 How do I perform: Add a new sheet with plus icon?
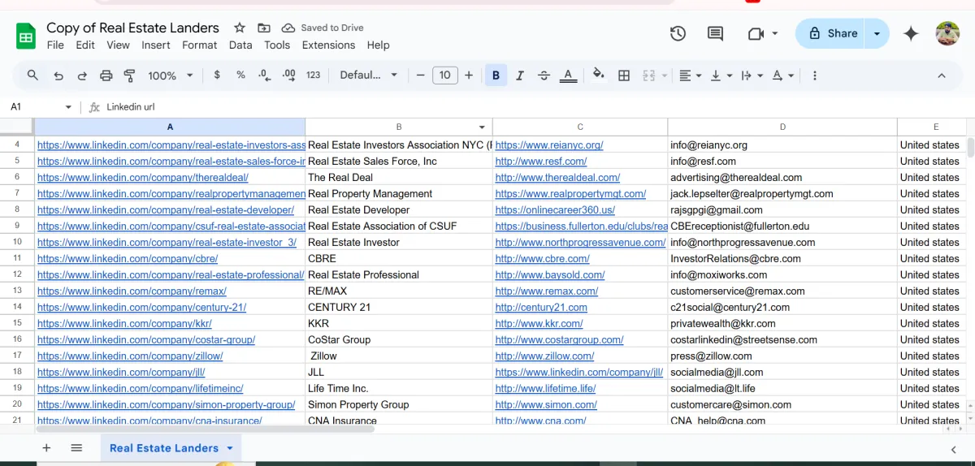46,448
